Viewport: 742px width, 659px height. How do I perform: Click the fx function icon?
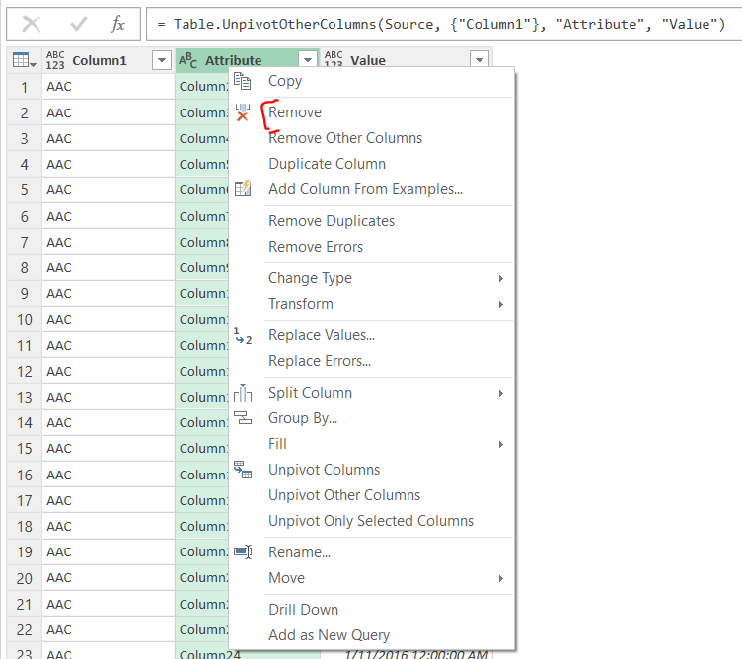pyautogui.click(x=117, y=24)
